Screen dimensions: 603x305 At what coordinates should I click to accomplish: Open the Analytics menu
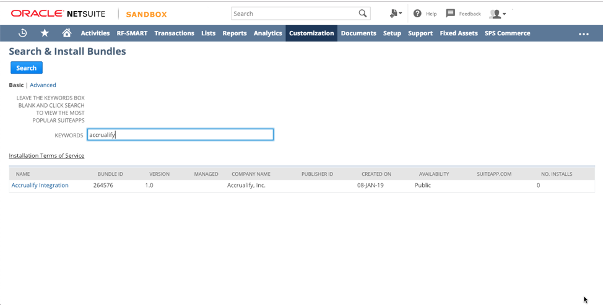tap(267, 33)
